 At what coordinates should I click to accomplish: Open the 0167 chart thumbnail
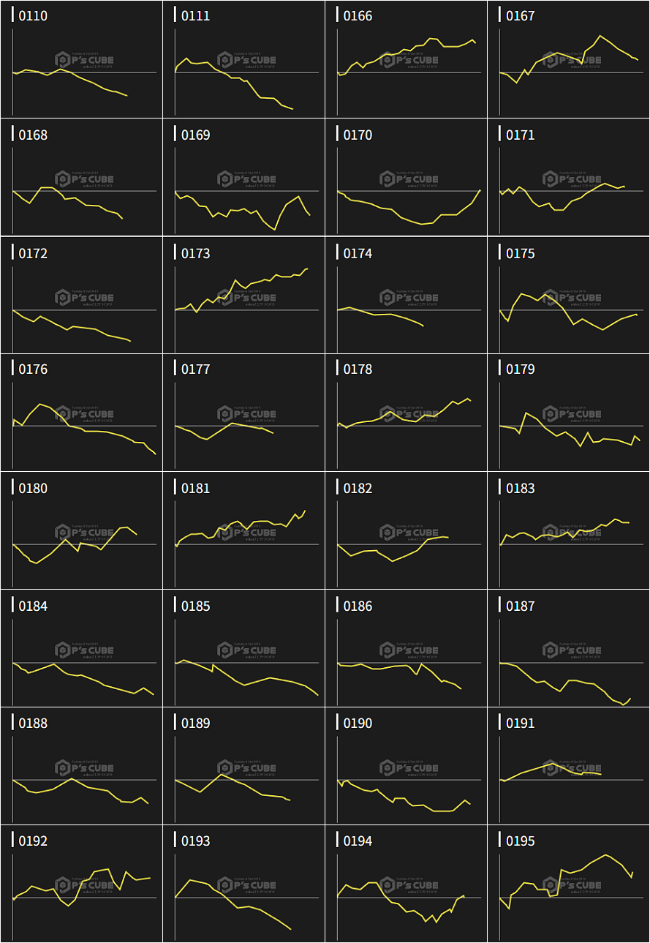click(568, 59)
